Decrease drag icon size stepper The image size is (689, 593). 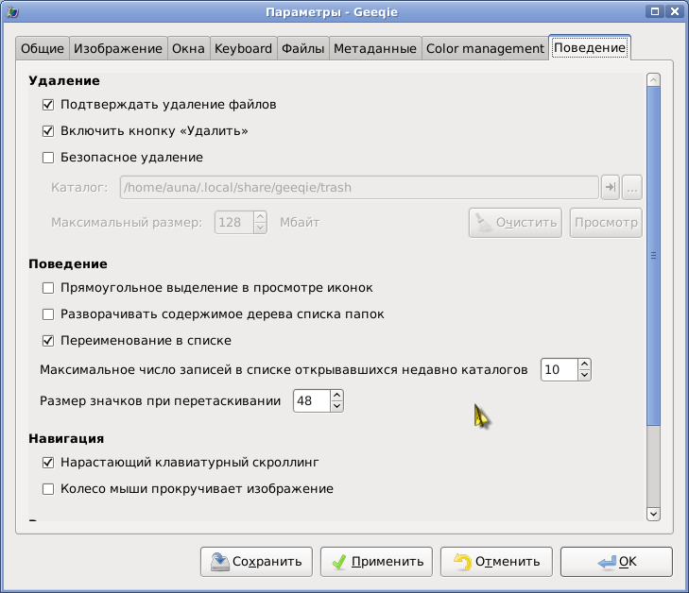click(x=336, y=406)
